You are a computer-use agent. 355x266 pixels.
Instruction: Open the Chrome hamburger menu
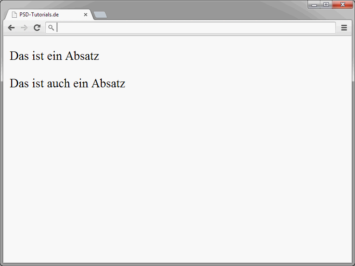(344, 27)
